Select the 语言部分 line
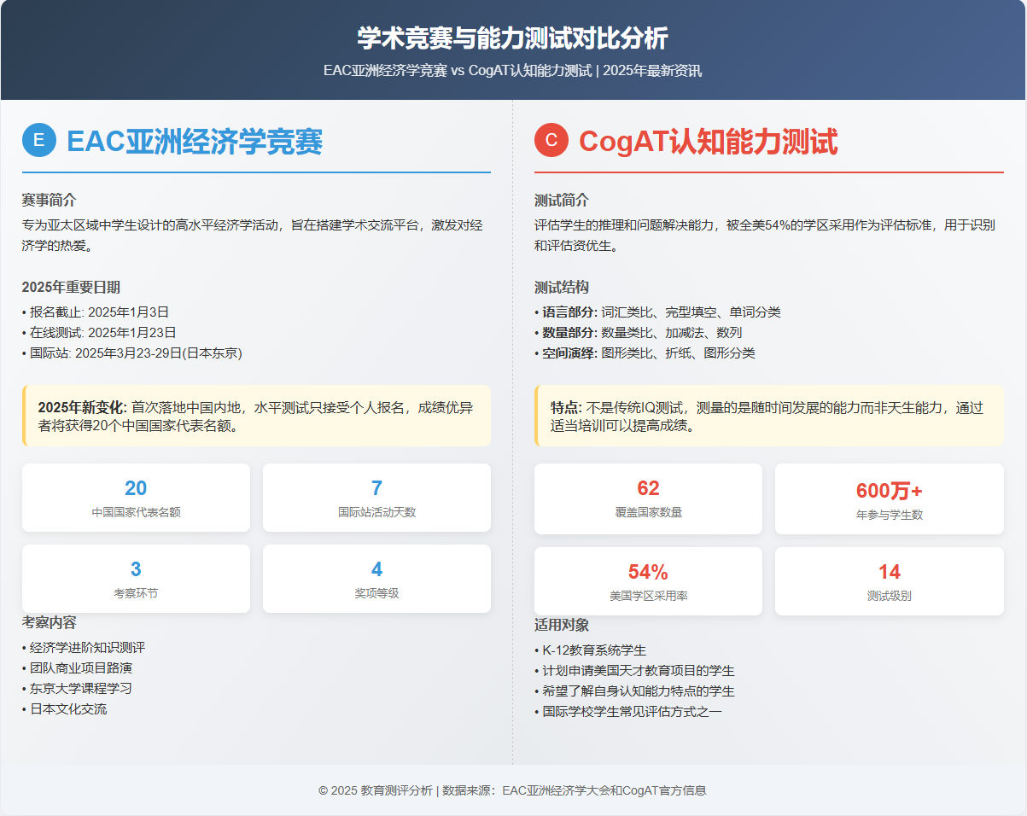The image size is (1027, 816). pyautogui.click(x=657, y=312)
